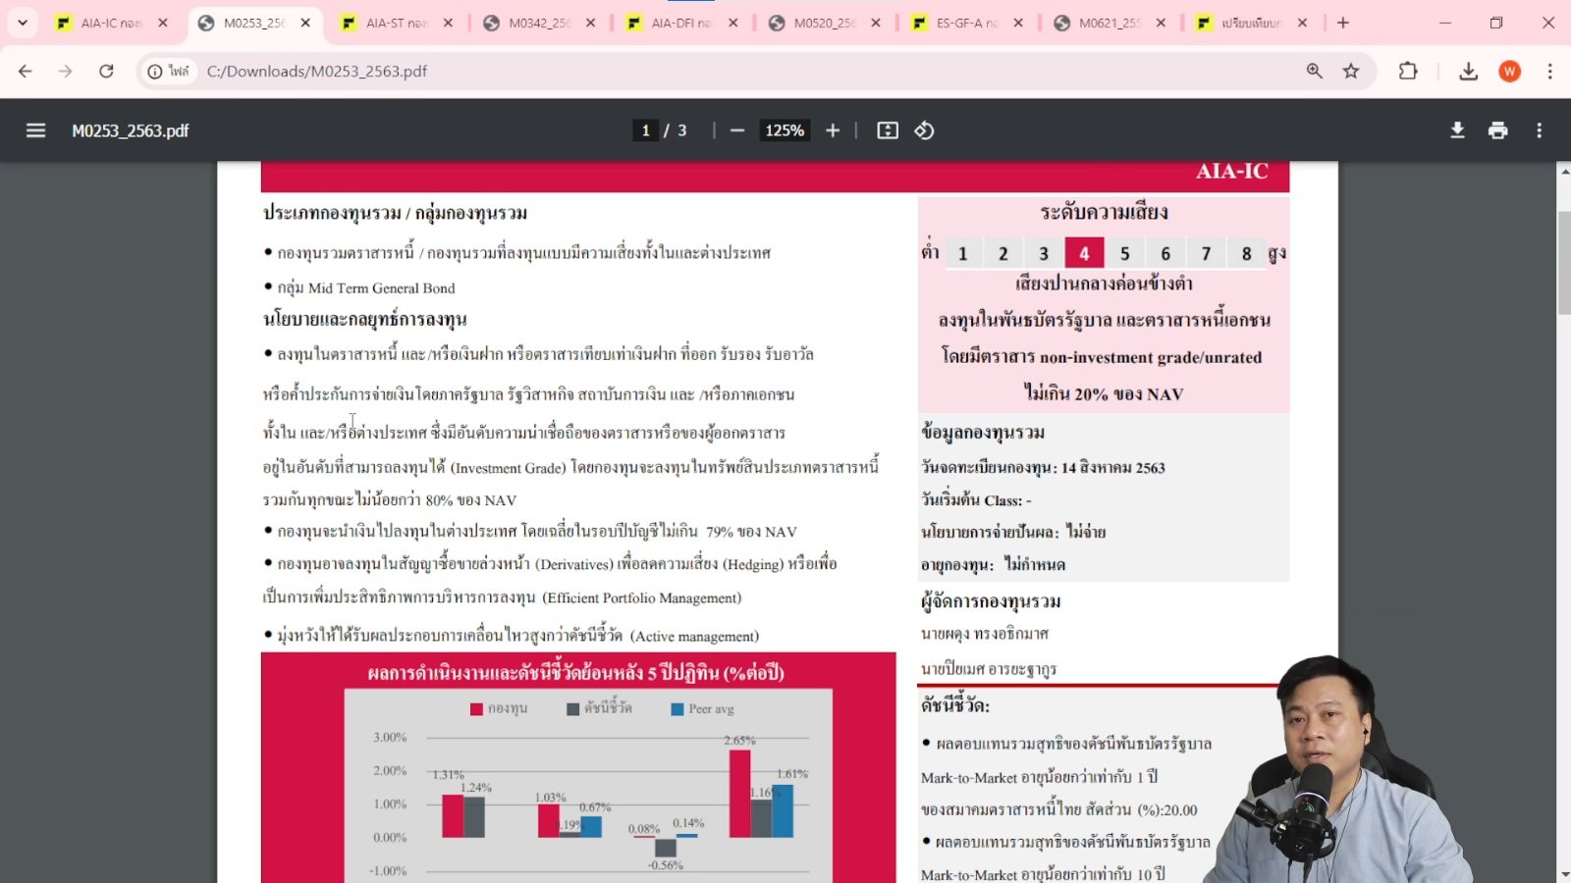Toggle the PDF sidebar hamburger menu

coord(36,130)
